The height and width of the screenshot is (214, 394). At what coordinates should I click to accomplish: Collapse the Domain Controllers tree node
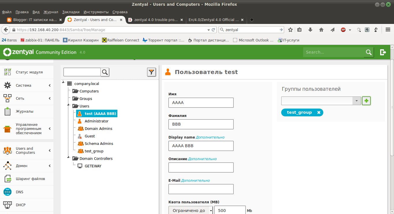(68, 157)
